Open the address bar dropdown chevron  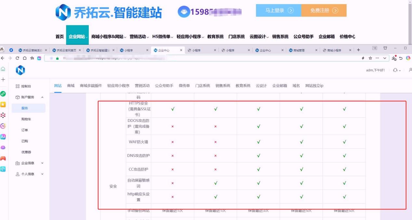coord(385,58)
